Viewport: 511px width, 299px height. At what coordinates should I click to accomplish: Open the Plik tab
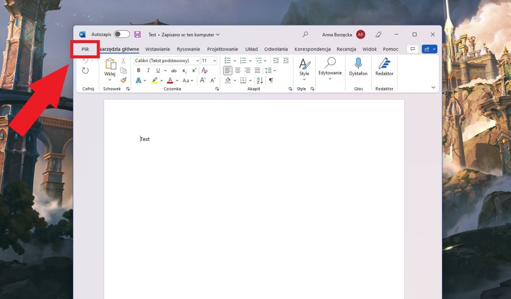coord(85,49)
